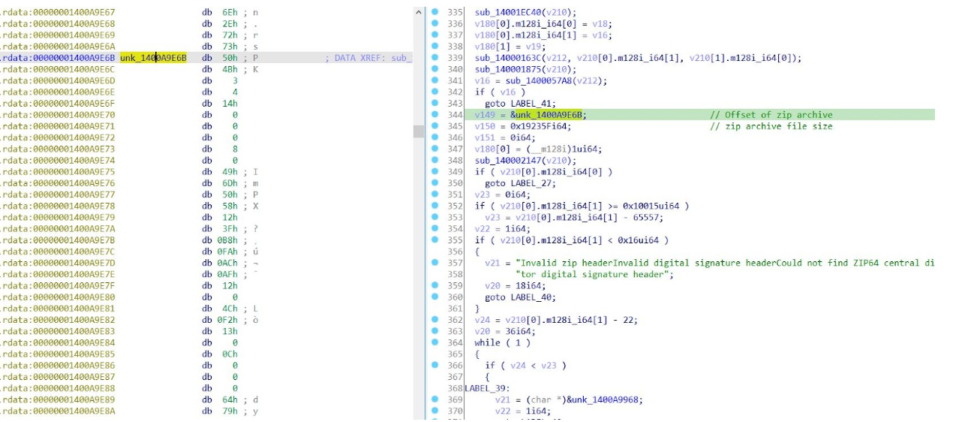Click the blue dot beside line 359

tap(435, 285)
